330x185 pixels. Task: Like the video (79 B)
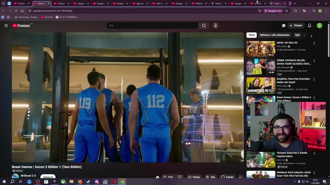(168, 177)
